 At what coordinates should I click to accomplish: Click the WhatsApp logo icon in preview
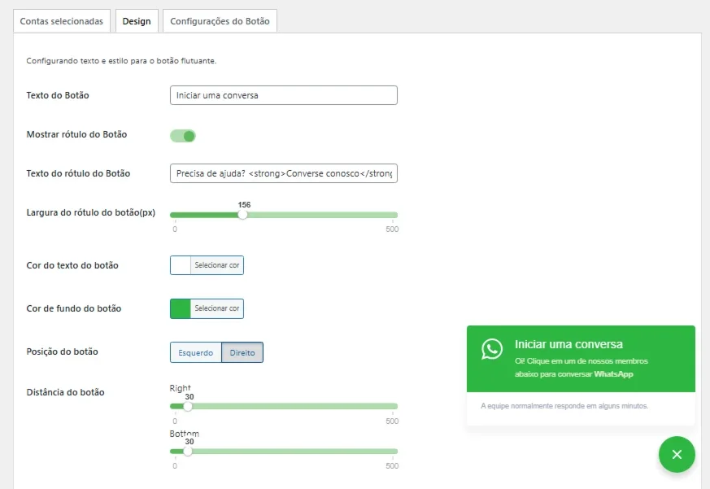coord(492,349)
